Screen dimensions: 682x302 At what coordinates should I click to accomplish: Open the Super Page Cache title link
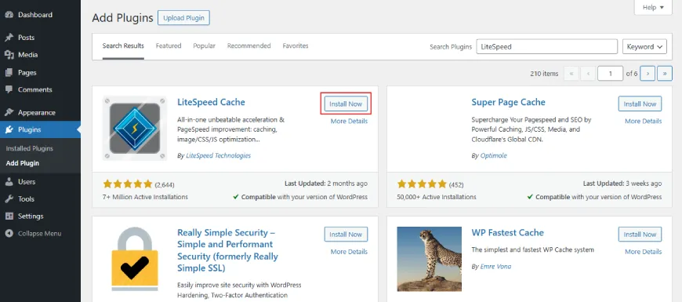508,102
